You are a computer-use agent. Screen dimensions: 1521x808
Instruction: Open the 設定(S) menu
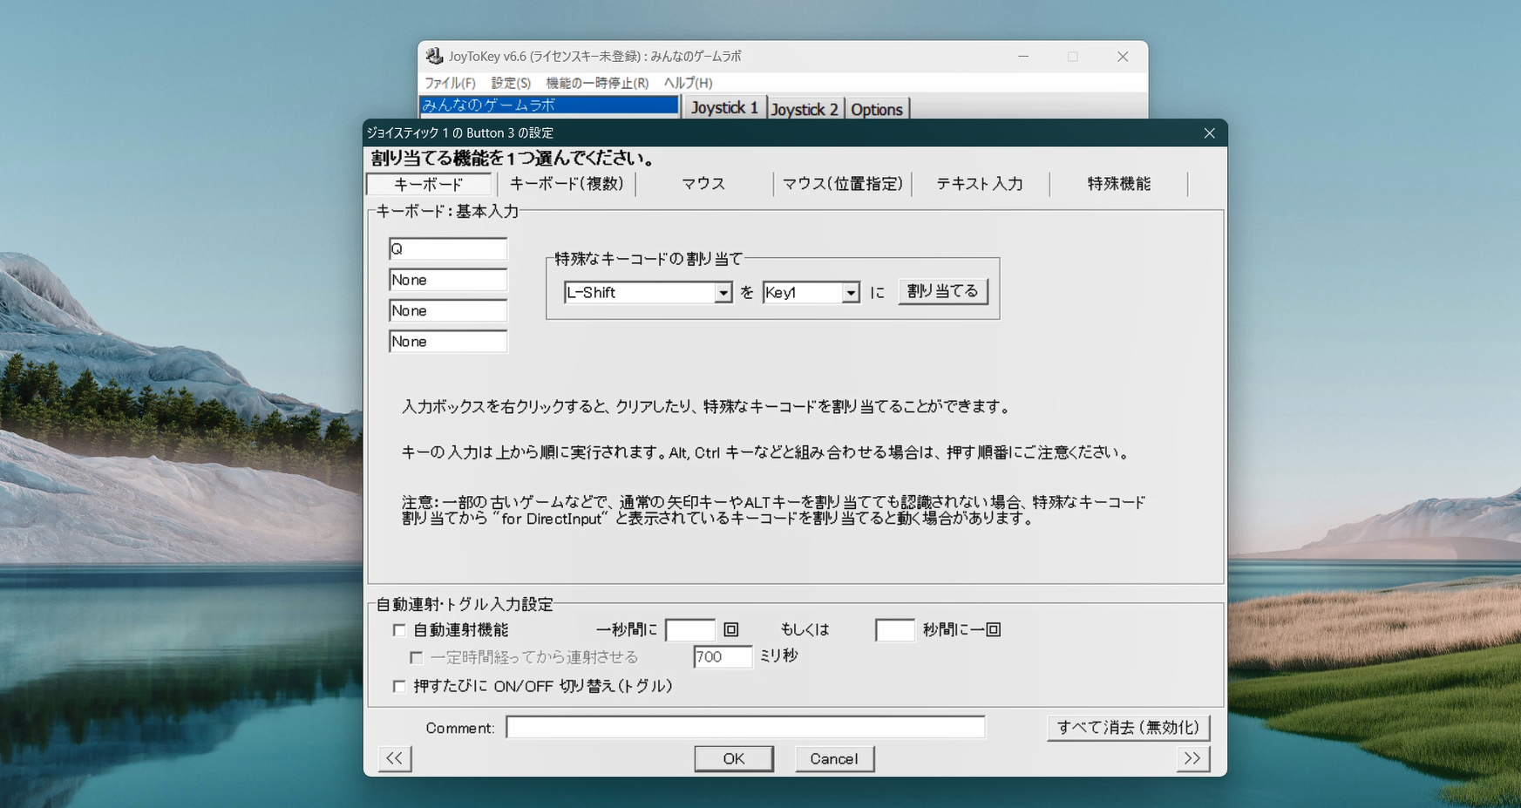click(511, 83)
